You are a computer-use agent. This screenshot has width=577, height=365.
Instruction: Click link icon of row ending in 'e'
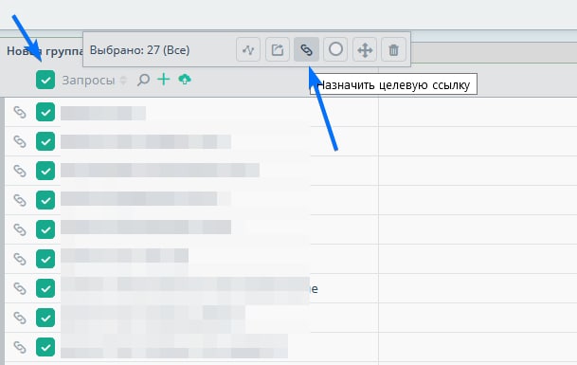[x=20, y=288]
